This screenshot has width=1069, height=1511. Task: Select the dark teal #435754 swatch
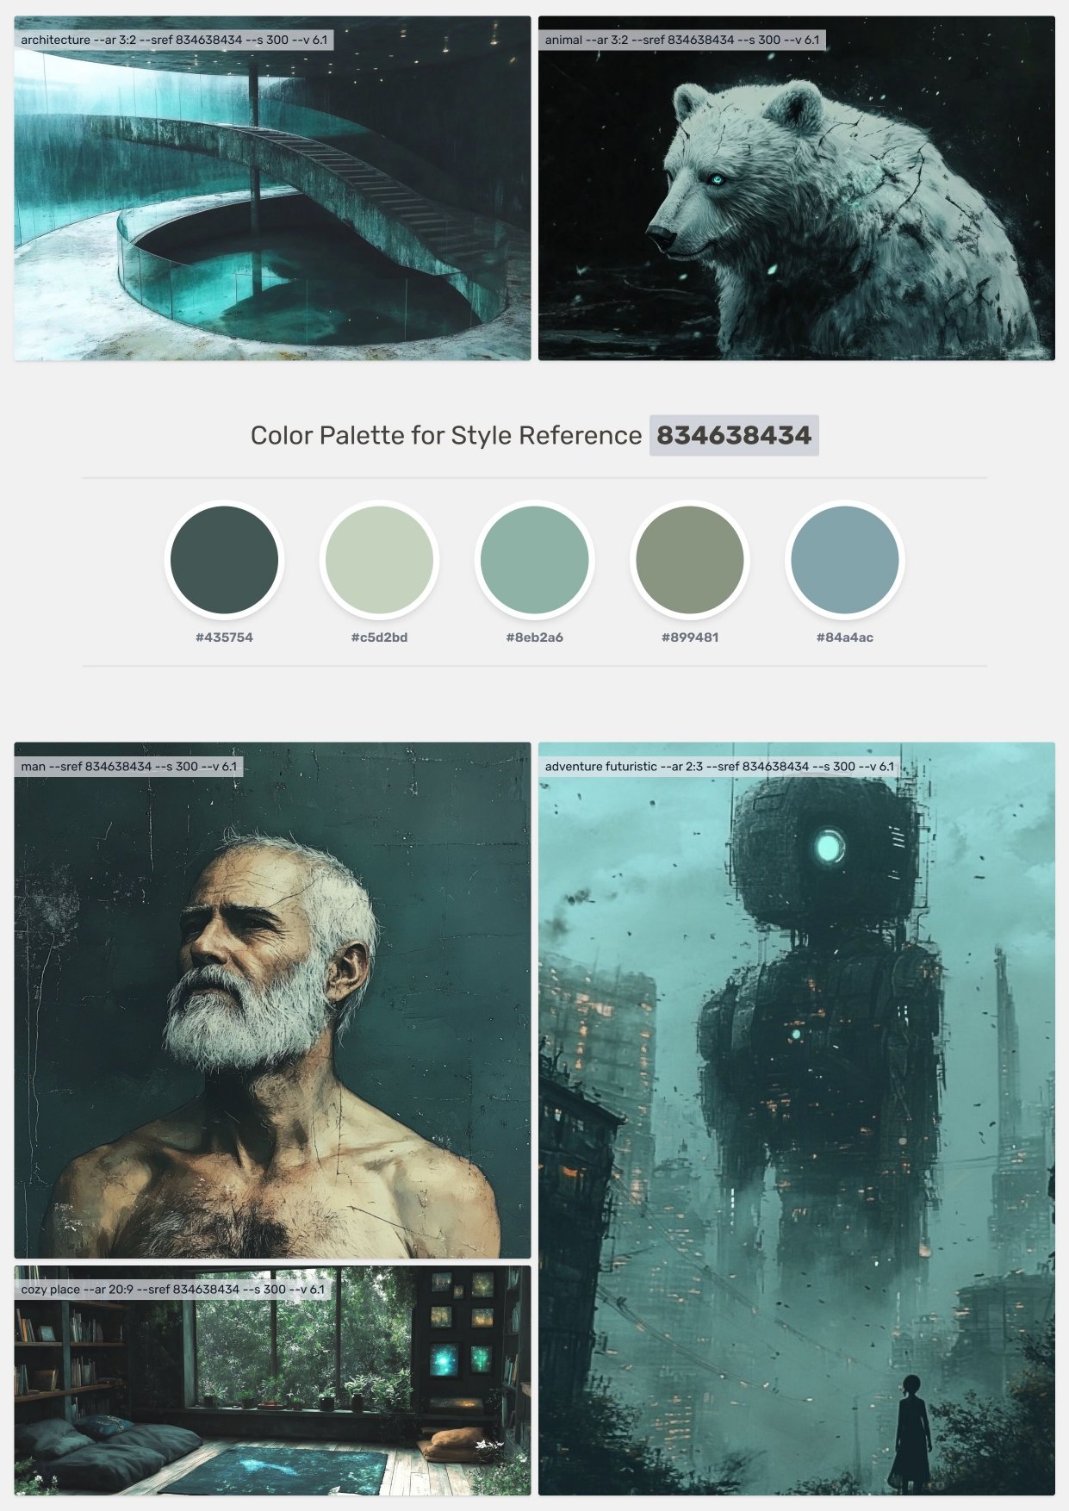point(224,560)
